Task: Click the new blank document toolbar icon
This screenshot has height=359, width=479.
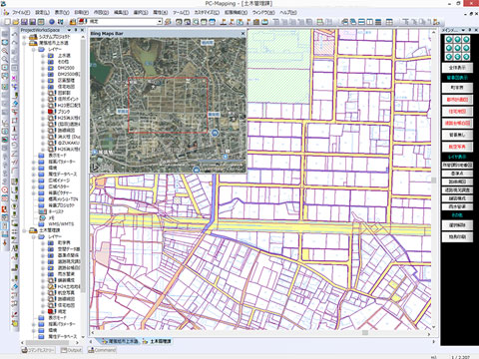Action: click(7, 22)
